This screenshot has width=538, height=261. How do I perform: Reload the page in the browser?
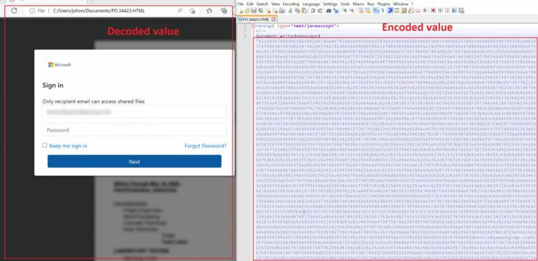[x=14, y=10]
